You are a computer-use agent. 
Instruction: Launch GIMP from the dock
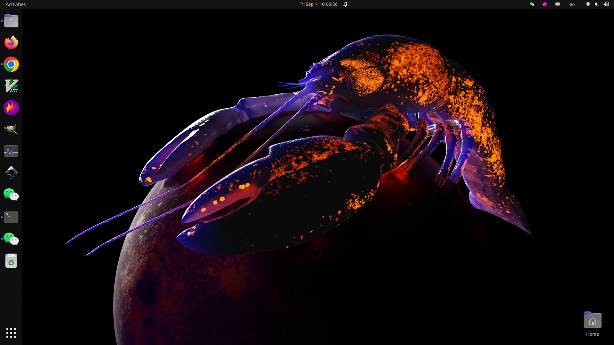pyautogui.click(x=11, y=129)
